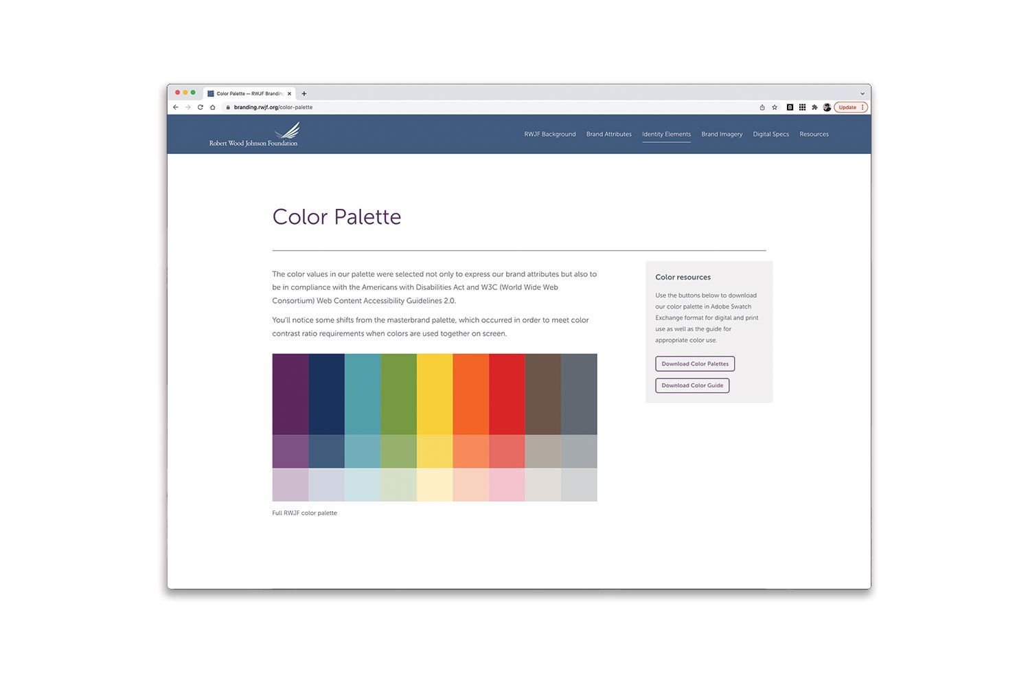The image size is (1030, 687).
Task: Click the dark gray color swatch
Action: [579, 394]
